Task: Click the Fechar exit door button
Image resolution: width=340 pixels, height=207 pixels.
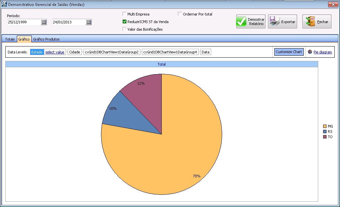Action: coord(317,22)
